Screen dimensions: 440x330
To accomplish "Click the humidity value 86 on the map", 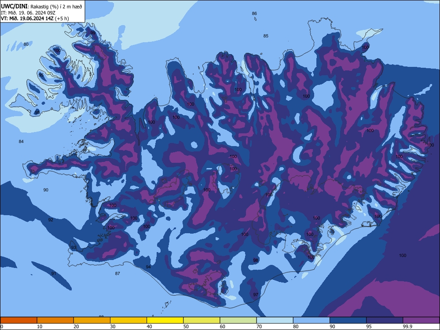I will click(x=254, y=14).
